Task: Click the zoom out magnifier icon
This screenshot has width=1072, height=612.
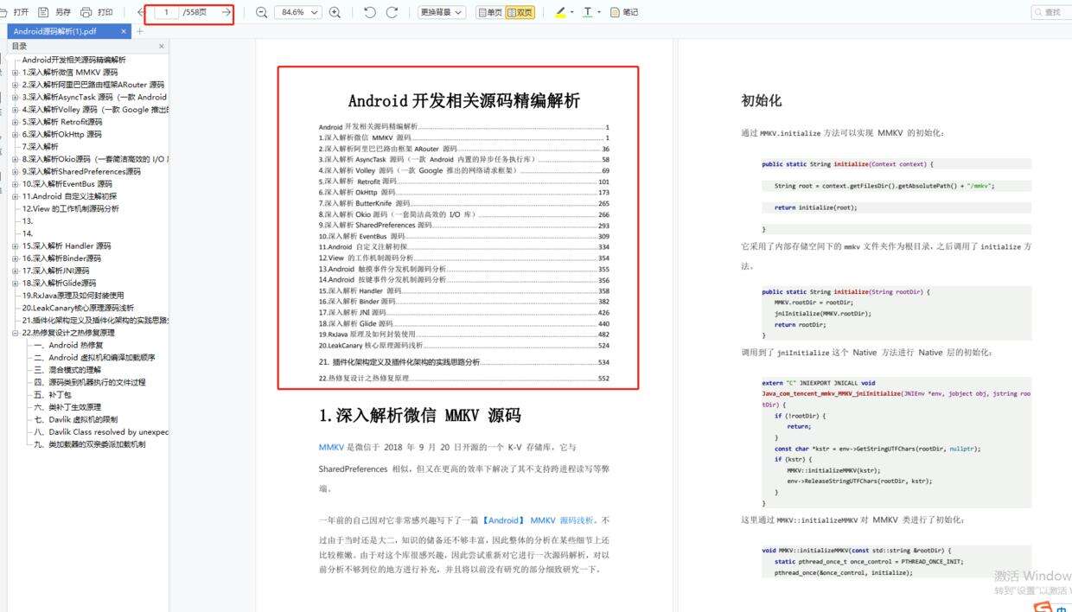Action: pos(261,12)
